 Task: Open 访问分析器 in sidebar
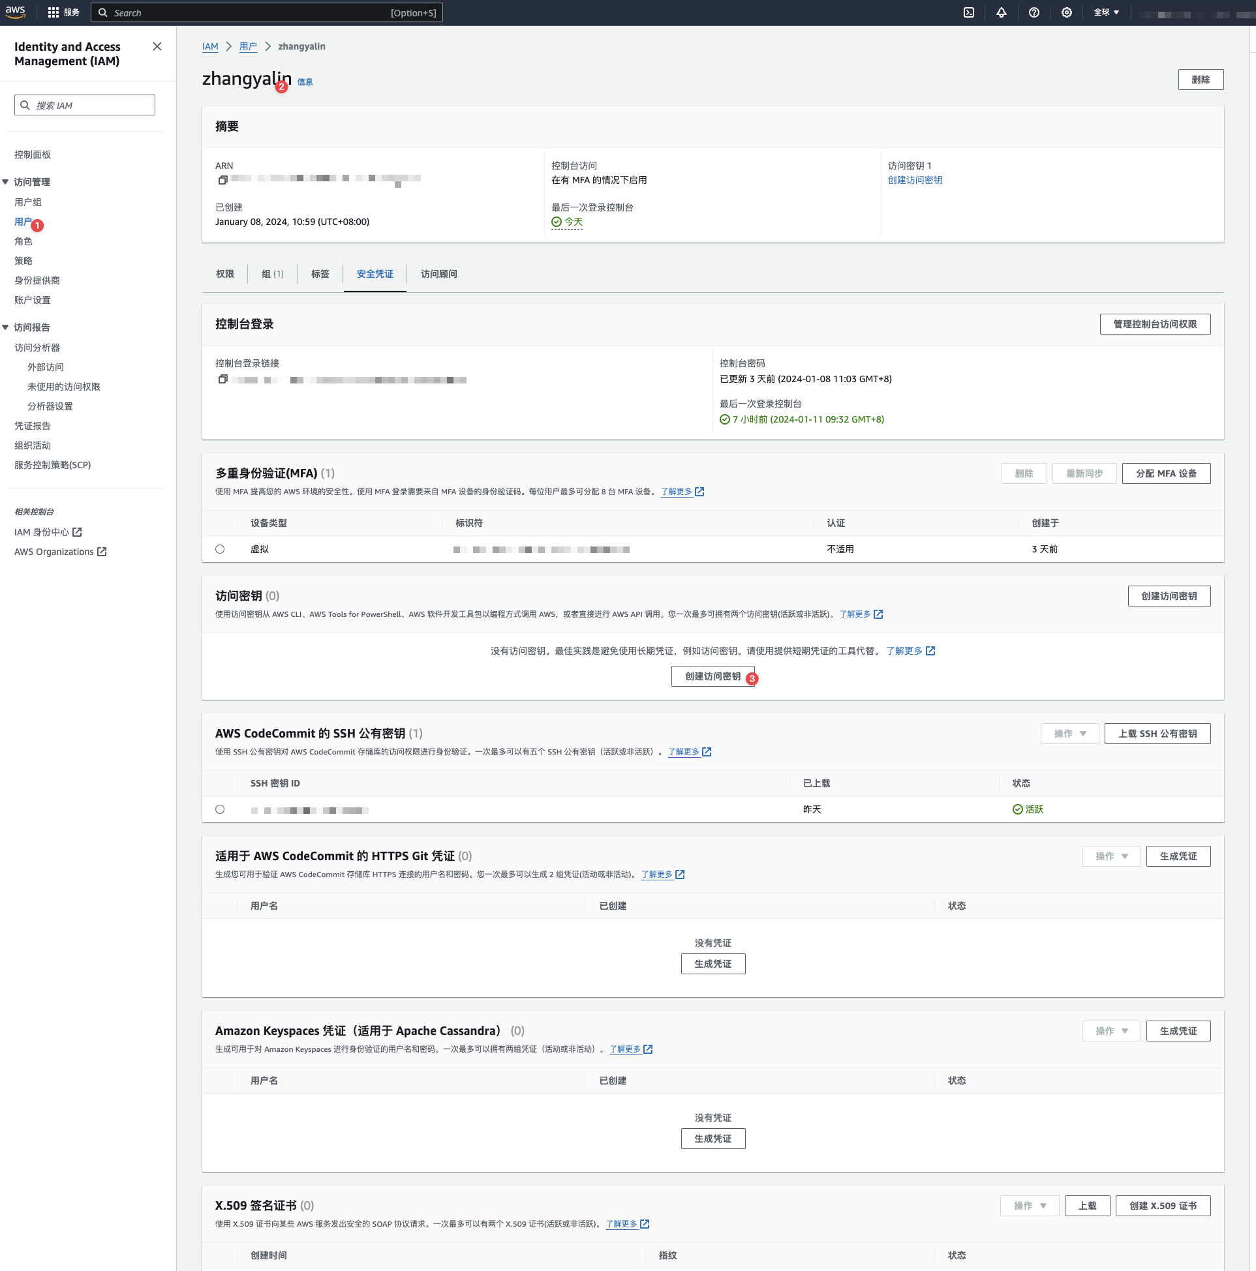tap(38, 348)
